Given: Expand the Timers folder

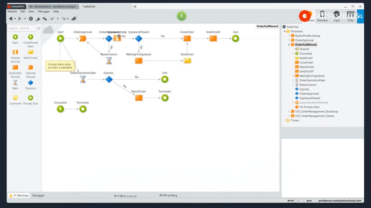Looking at the screenshot, I should coord(285,120).
